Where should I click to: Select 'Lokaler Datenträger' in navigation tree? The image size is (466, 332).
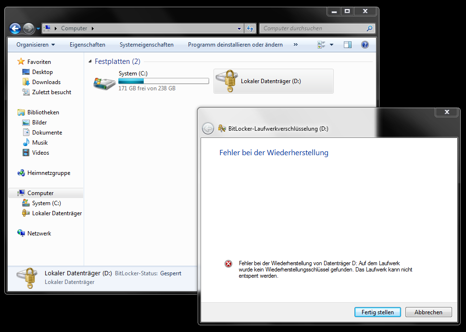tap(57, 213)
